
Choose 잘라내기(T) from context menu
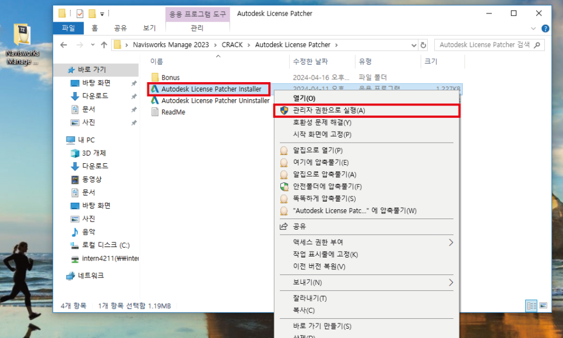pos(367,298)
